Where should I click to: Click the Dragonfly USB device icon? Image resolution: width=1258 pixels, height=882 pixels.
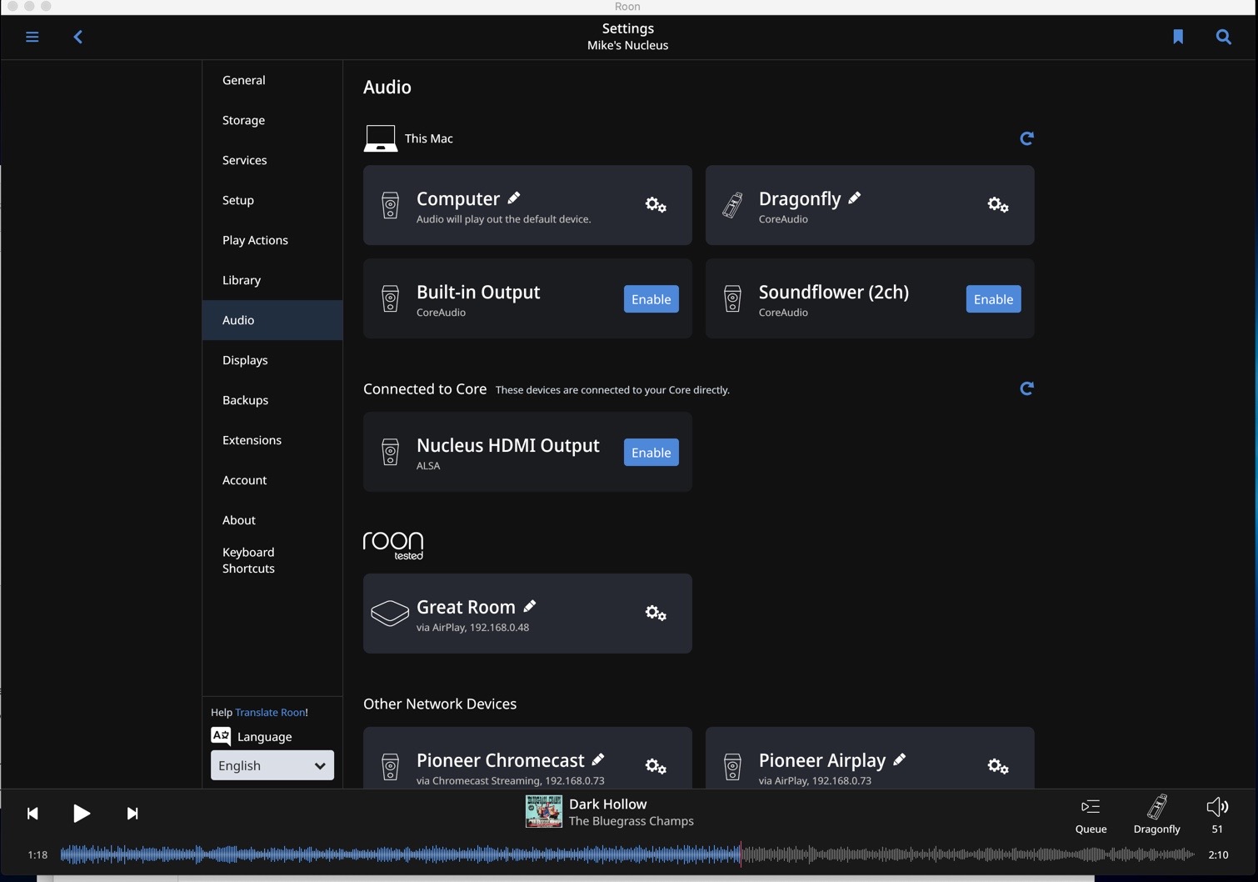pos(732,205)
